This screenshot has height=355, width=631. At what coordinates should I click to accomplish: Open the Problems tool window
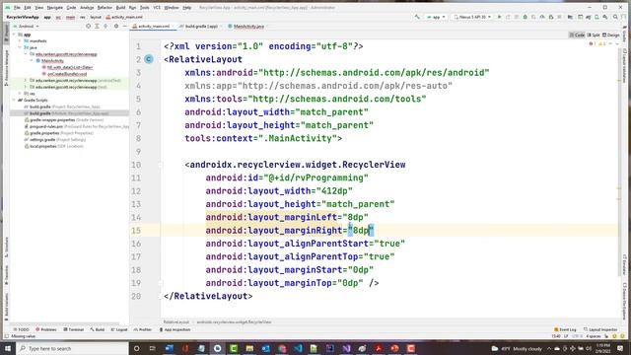46,329
